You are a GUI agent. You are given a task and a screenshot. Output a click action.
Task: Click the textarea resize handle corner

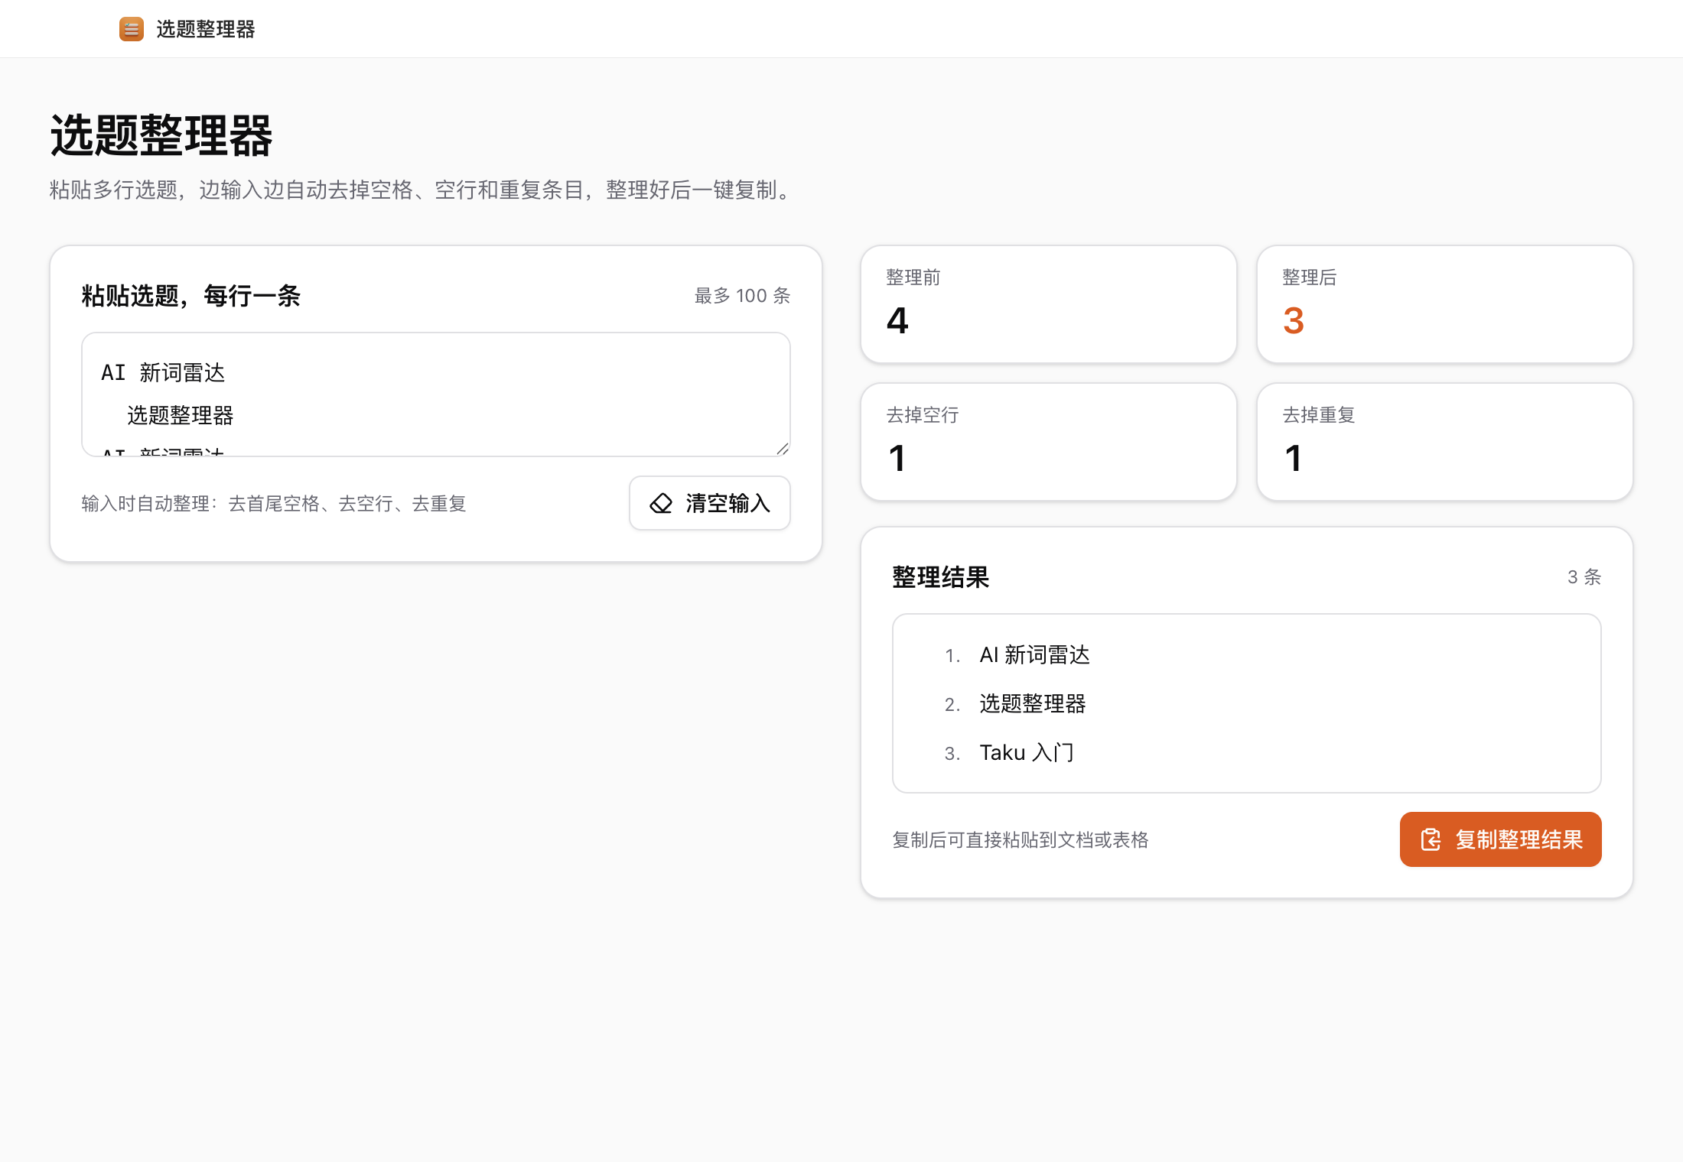point(783,449)
